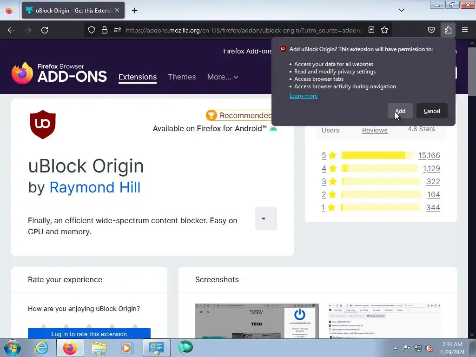Show hidden system tray icons
Image resolution: width=476 pixels, height=357 pixels.
[x=395, y=348]
